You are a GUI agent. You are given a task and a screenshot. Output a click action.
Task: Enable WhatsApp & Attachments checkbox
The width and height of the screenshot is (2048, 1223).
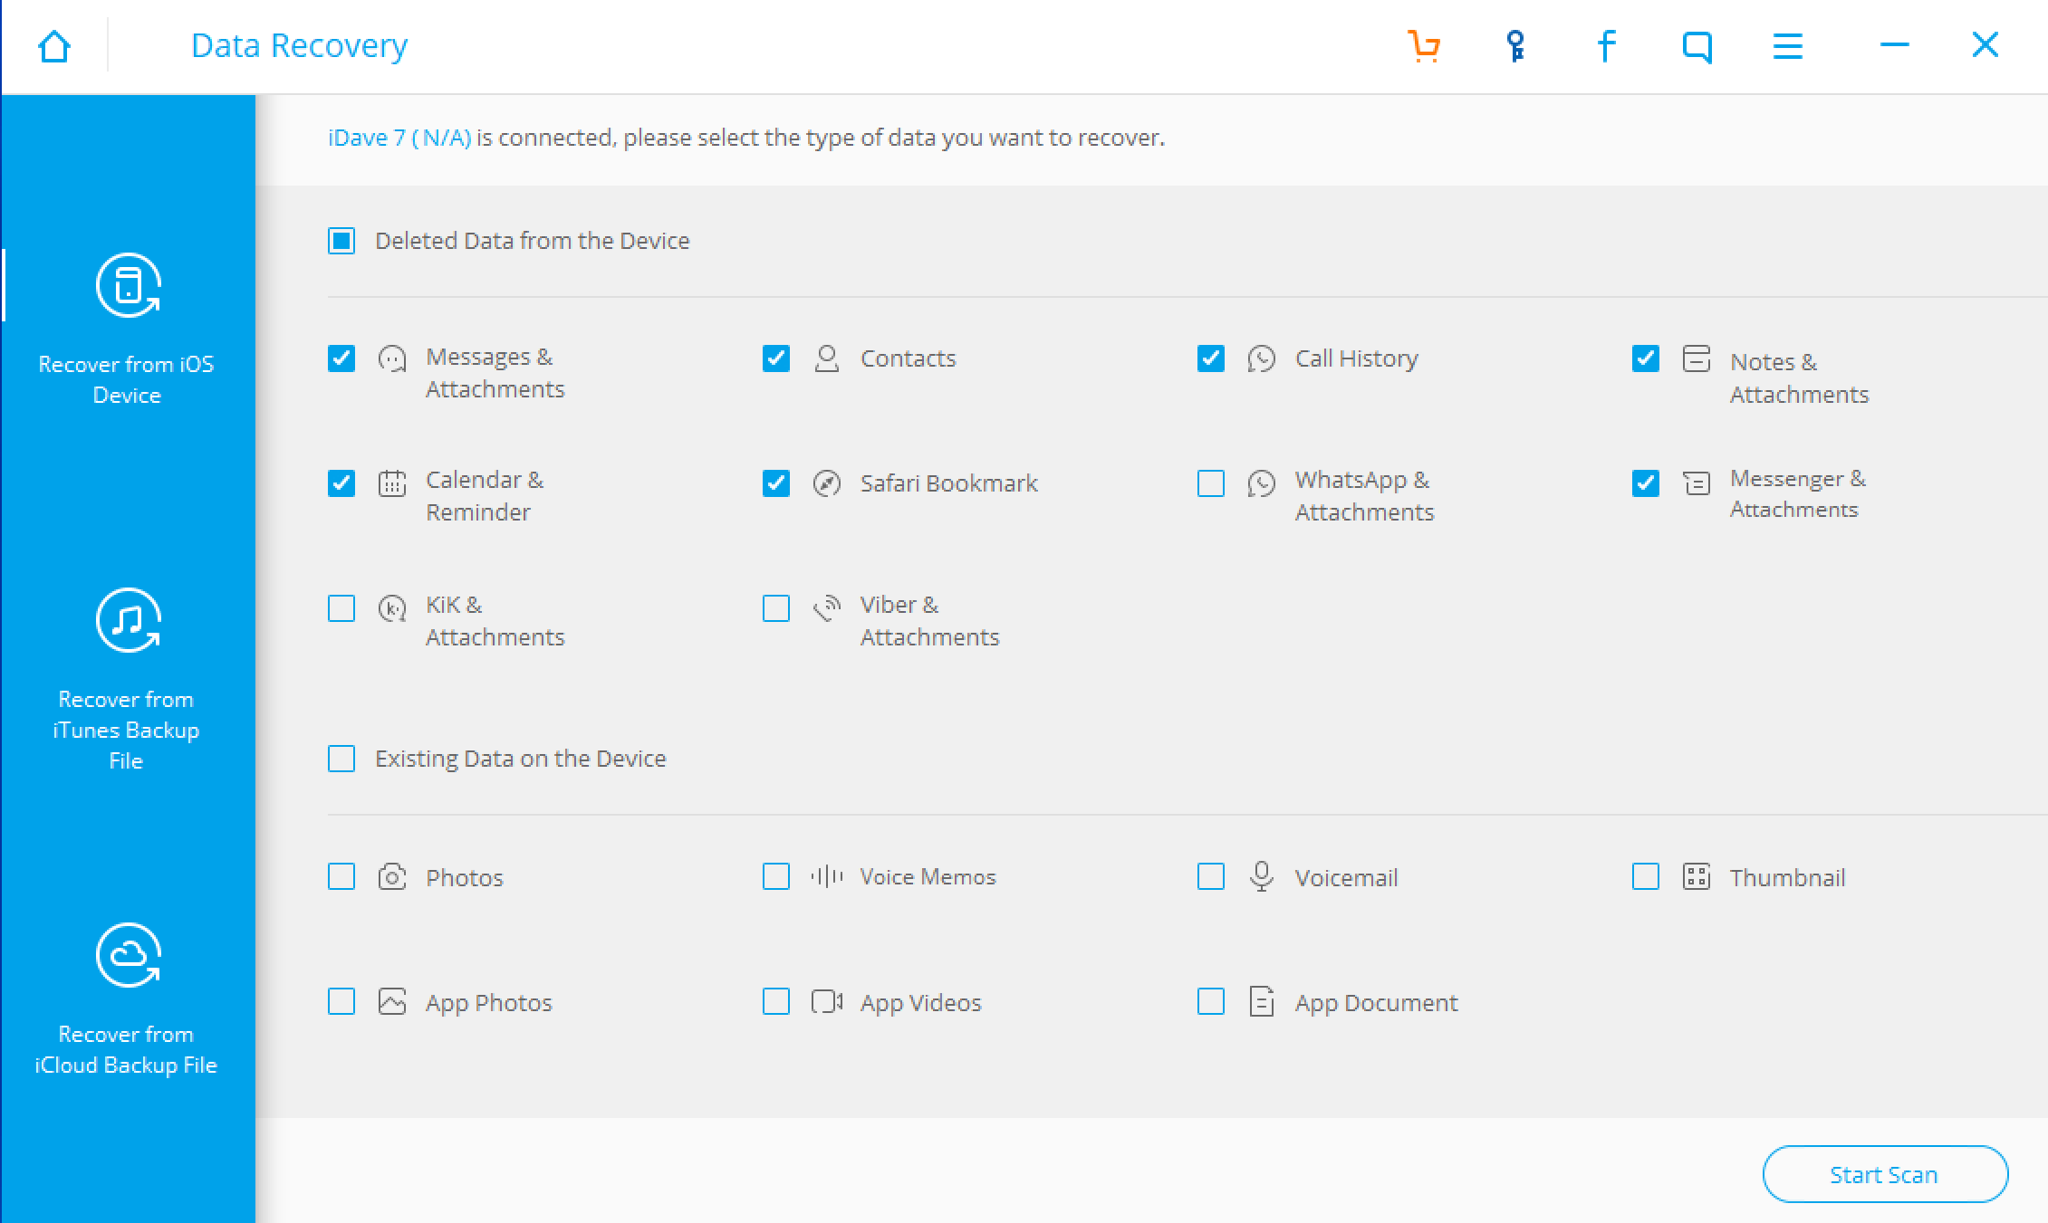coord(1211,483)
